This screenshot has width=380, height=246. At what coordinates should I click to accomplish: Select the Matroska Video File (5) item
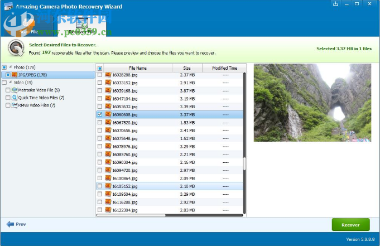tap(39, 90)
